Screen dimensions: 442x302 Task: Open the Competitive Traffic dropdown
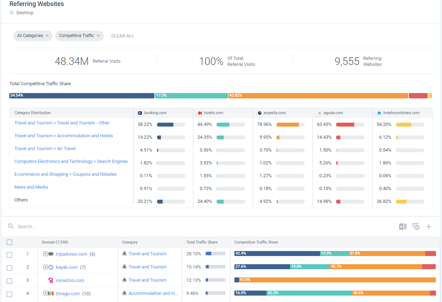(79, 36)
